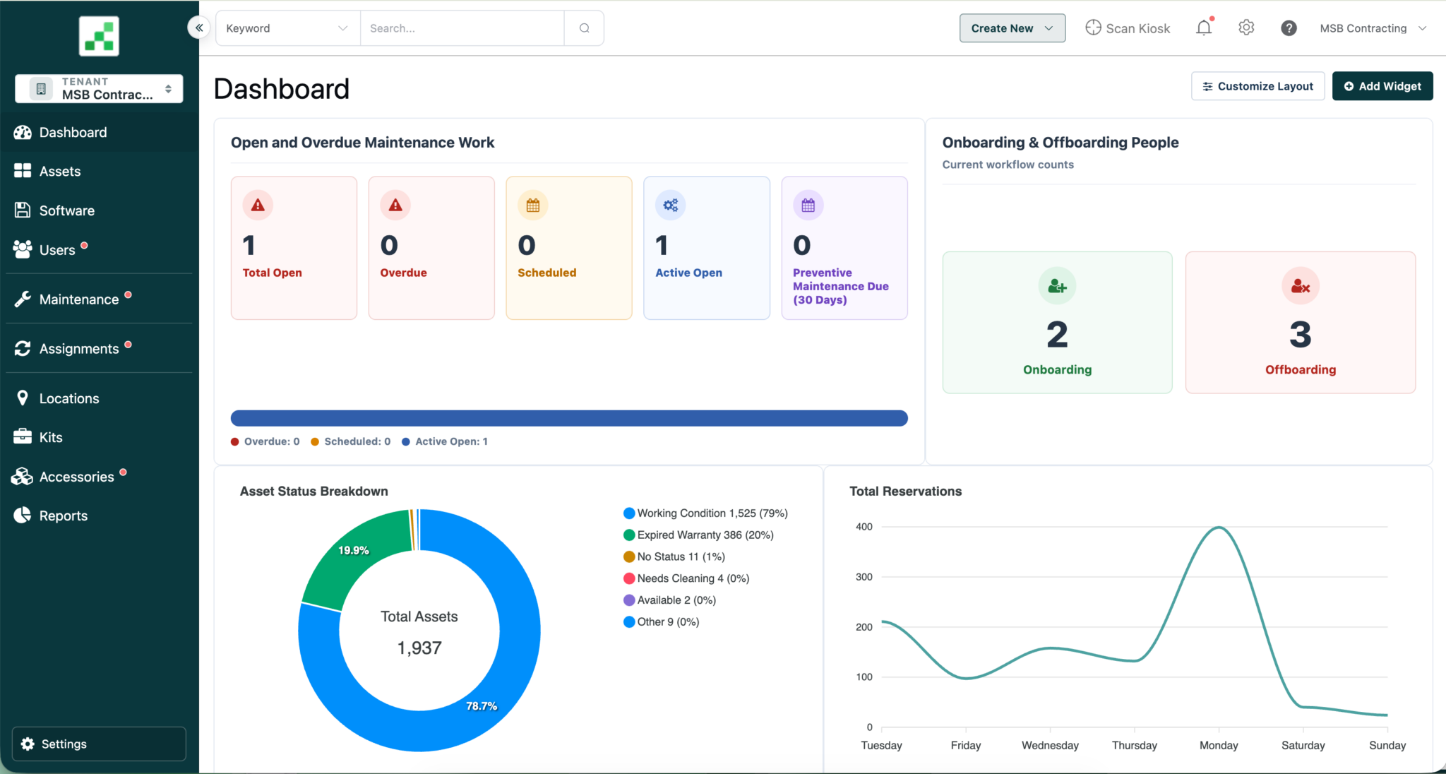Click the Overdue warning triangle icon
Image resolution: width=1446 pixels, height=774 pixels.
pyautogui.click(x=395, y=206)
